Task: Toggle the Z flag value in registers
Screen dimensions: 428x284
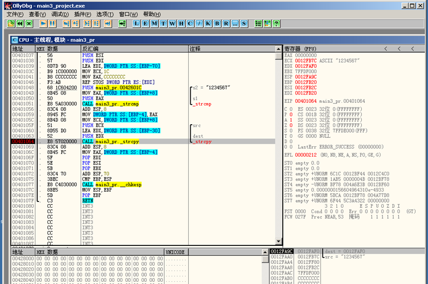Action: point(291,125)
